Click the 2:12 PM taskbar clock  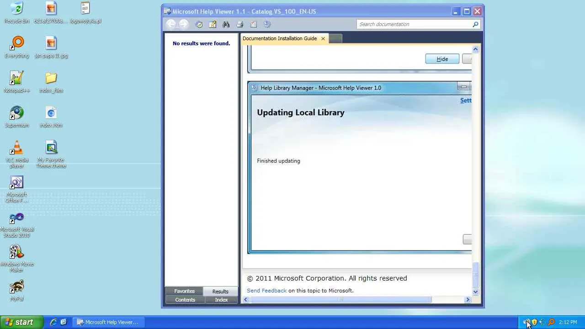[x=568, y=322]
